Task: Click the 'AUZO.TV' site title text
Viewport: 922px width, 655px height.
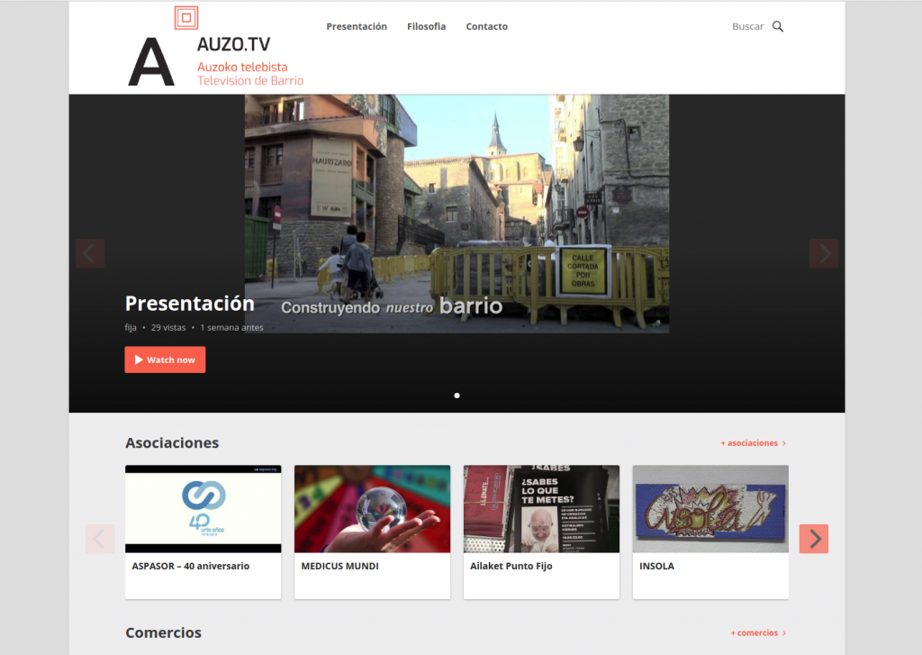Action: [233, 44]
